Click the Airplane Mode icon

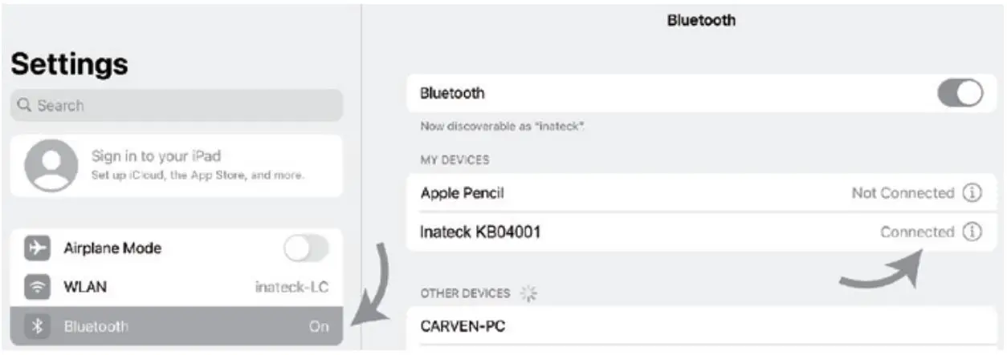coord(37,248)
